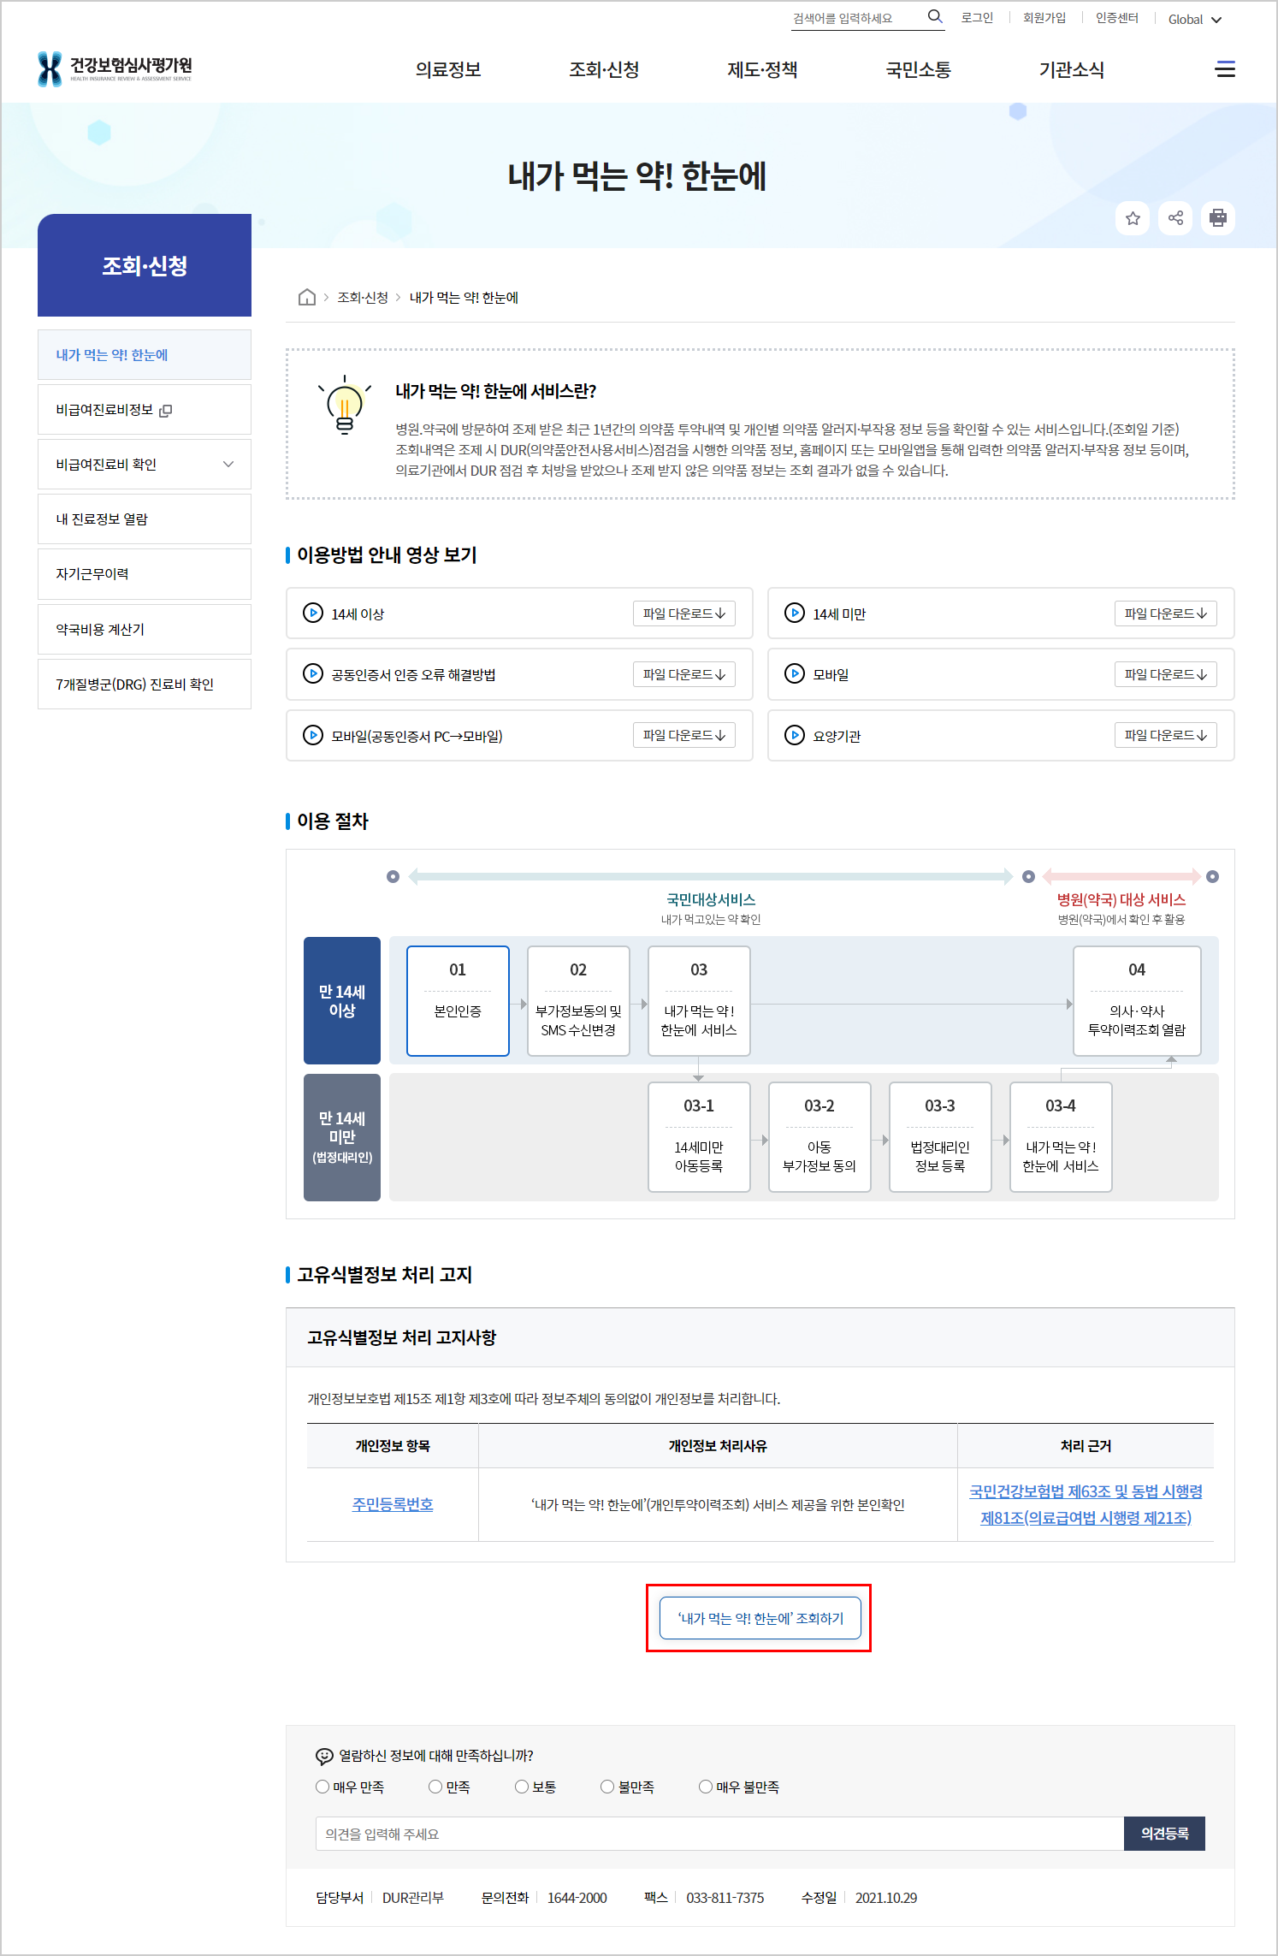
Task: Click the 의견등록 button
Action: point(1164,1834)
